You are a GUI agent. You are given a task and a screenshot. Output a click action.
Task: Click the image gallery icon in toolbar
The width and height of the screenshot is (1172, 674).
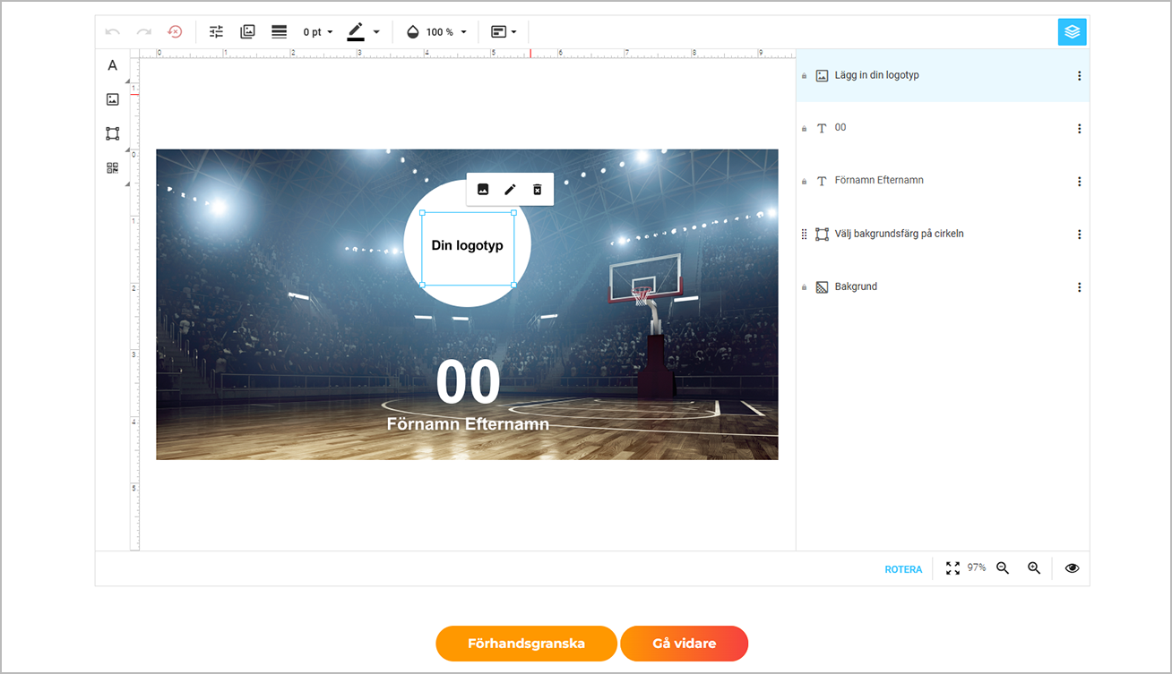248,32
